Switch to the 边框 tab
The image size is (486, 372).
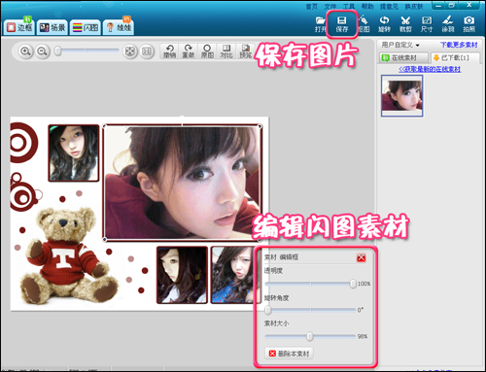click(x=20, y=27)
